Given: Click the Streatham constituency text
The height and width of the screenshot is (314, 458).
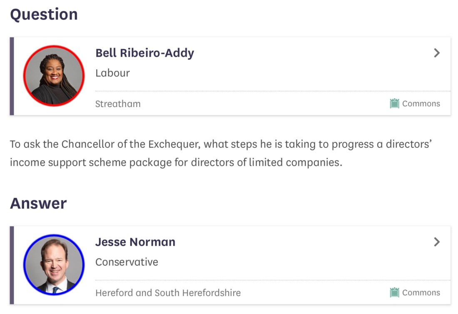Looking at the screenshot, I should 118,104.
